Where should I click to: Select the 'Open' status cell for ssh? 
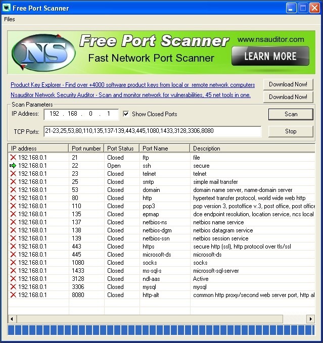[114, 166]
